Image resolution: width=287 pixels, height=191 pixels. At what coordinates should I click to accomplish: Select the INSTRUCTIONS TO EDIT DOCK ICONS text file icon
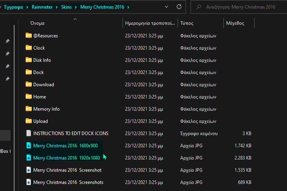click(x=29, y=133)
